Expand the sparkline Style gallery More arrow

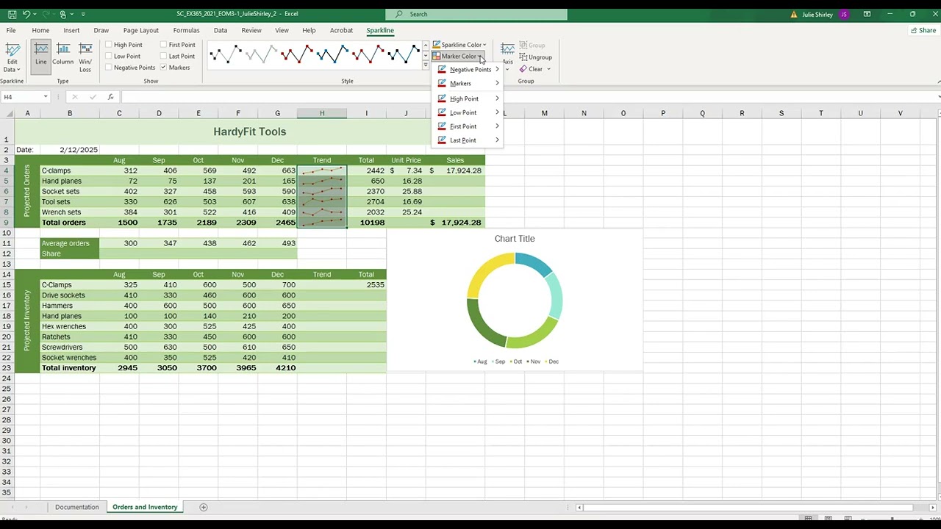426,65
